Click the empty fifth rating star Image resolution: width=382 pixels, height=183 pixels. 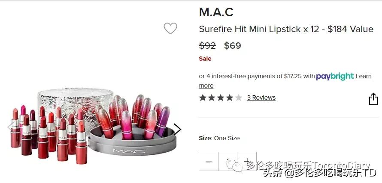(x=238, y=97)
